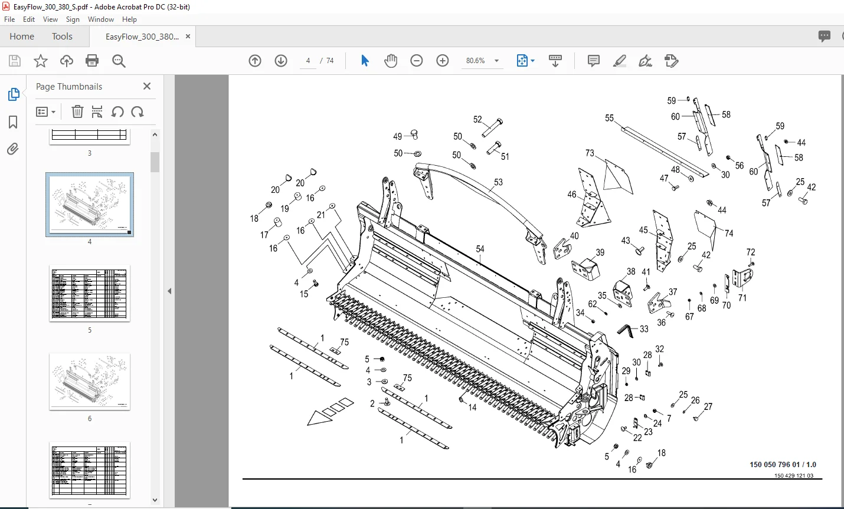Viewport: 844px width, 509px height.
Task: Open the Help menu
Action: pyautogui.click(x=129, y=19)
